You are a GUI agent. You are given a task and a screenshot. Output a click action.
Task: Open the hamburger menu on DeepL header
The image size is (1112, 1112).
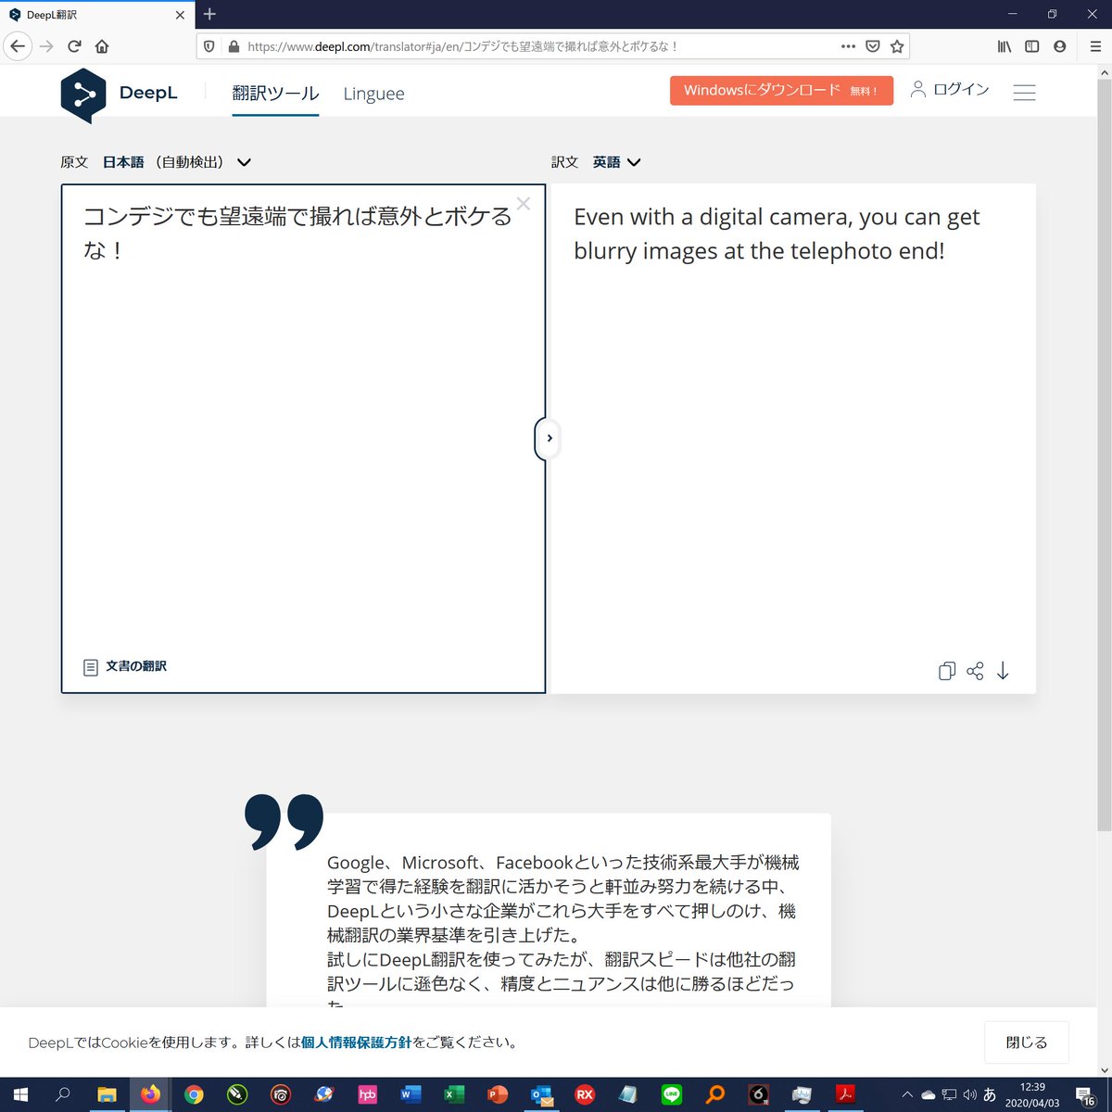tap(1024, 93)
